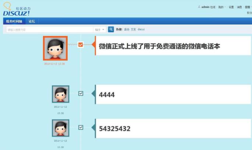Toggle the checkbox marker next to 54325432
This screenshot has height=150, width=252.
point(81,128)
